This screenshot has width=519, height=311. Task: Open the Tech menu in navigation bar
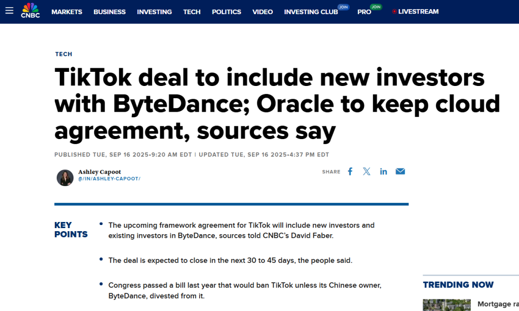click(192, 12)
